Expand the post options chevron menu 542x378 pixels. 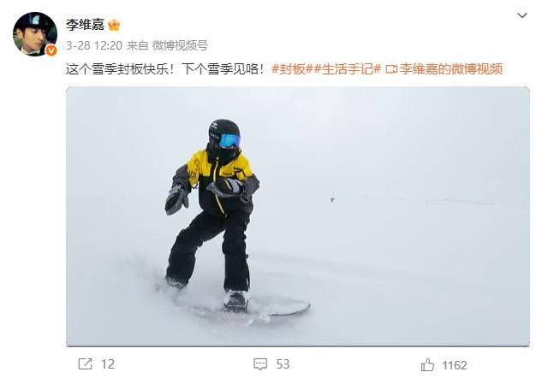[521, 15]
